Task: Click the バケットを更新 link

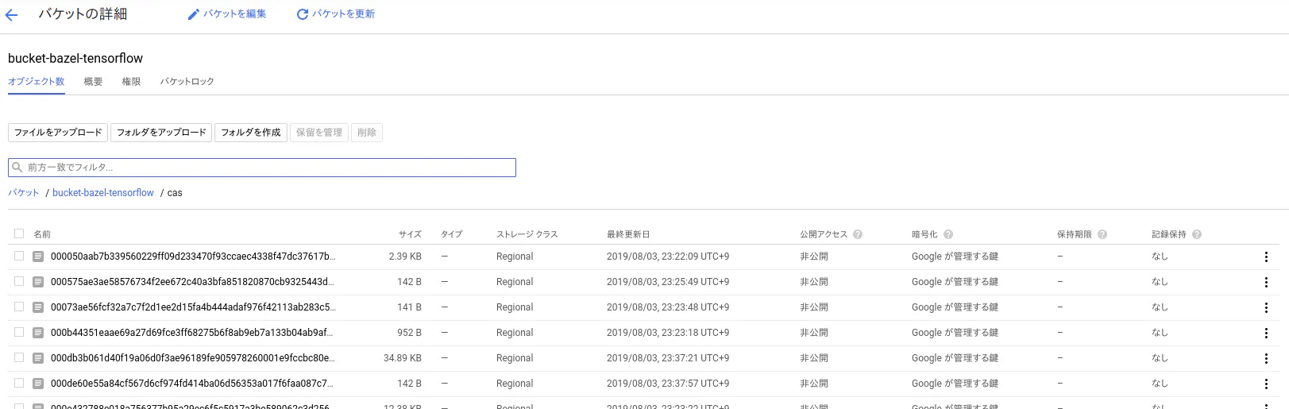Action: coord(344,14)
